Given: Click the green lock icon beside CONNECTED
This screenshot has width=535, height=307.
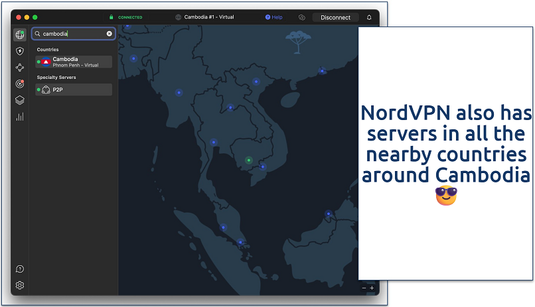Looking at the screenshot, I should pyautogui.click(x=112, y=17).
